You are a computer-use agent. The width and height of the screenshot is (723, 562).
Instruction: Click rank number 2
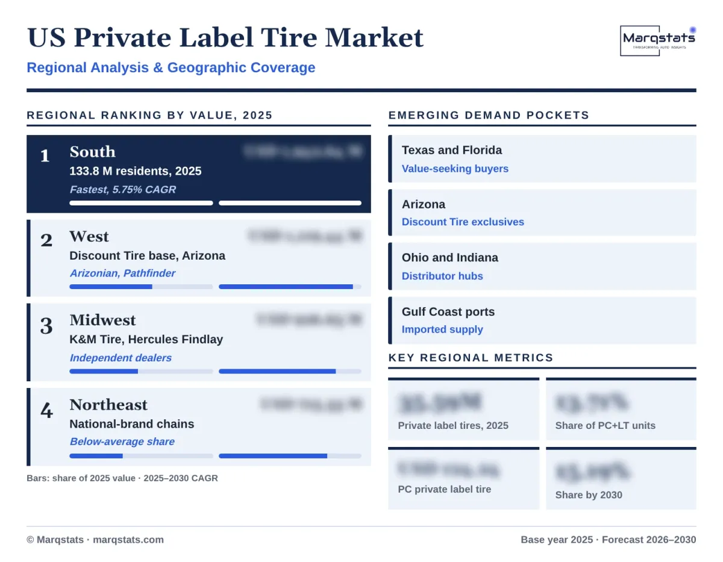[x=46, y=241]
